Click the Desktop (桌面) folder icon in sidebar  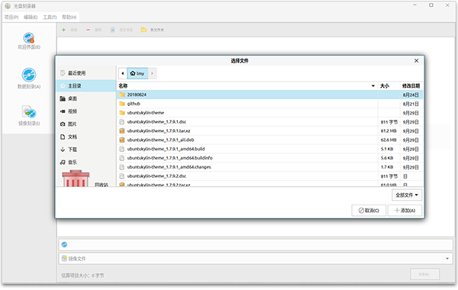[x=63, y=98]
